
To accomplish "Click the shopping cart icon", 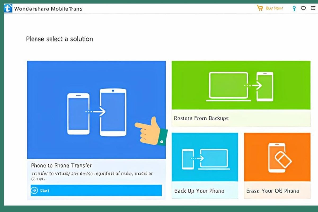I will coord(260,8).
